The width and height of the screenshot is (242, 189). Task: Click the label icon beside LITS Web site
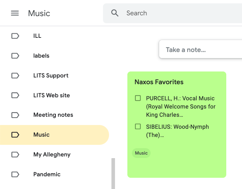[15, 95]
